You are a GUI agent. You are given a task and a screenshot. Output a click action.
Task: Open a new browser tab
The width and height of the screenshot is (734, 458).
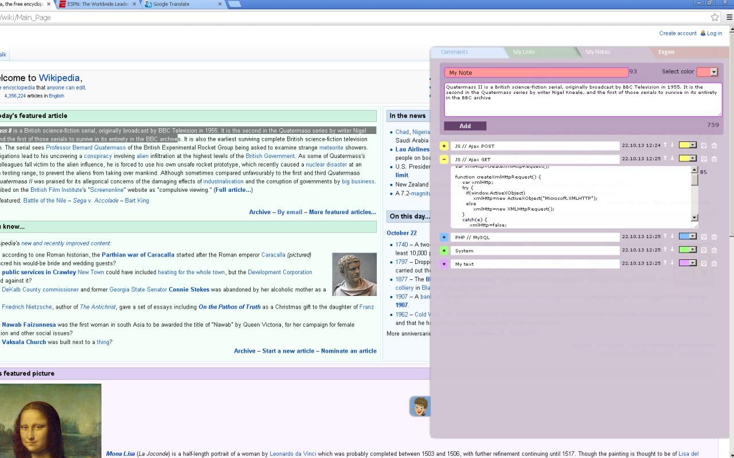[x=234, y=4]
